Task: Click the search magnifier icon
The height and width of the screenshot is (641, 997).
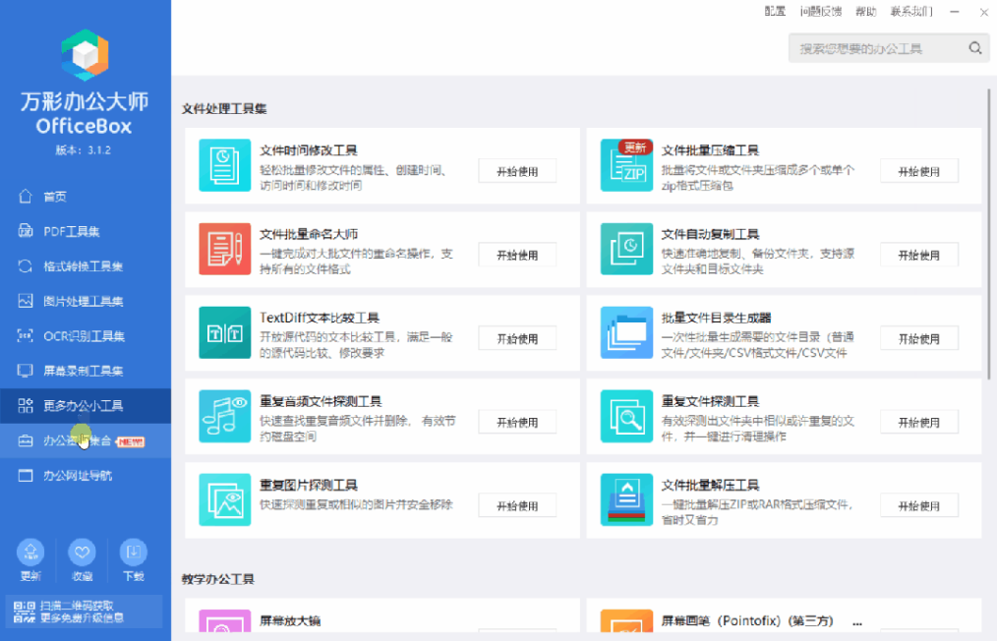Action: (x=974, y=48)
